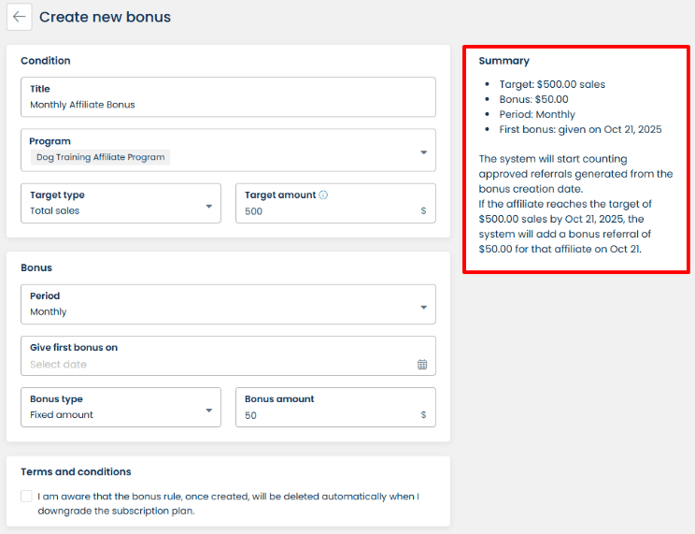Viewport: 695px width, 534px height.
Task: Check the downgrade awareness terms checkbox
Action: pyautogui.click(x=26, y=497)
